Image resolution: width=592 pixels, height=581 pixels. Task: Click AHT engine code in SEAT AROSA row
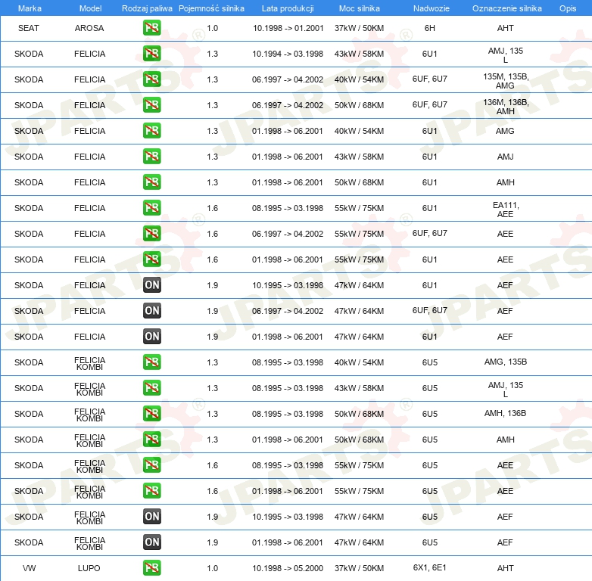pyautogui.click(x=505, y=28)
